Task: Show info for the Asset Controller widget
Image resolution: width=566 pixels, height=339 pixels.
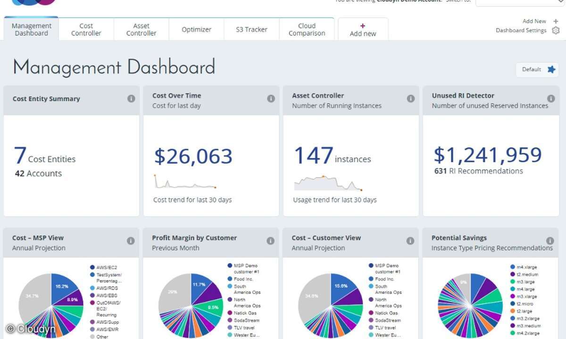Action: point(411,98)
